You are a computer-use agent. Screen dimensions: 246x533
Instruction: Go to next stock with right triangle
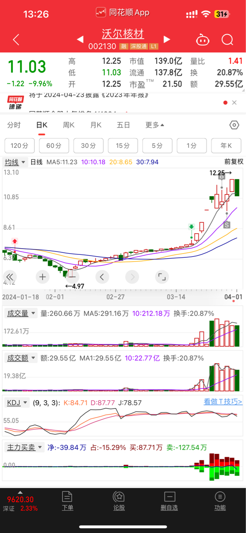167,40
